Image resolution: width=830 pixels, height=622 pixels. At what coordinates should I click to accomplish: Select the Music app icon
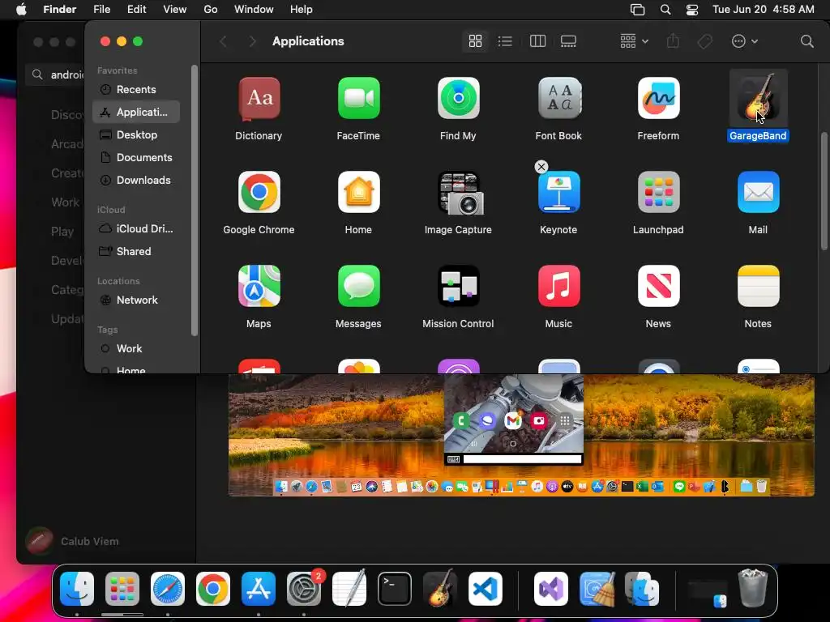pos(558,286)
